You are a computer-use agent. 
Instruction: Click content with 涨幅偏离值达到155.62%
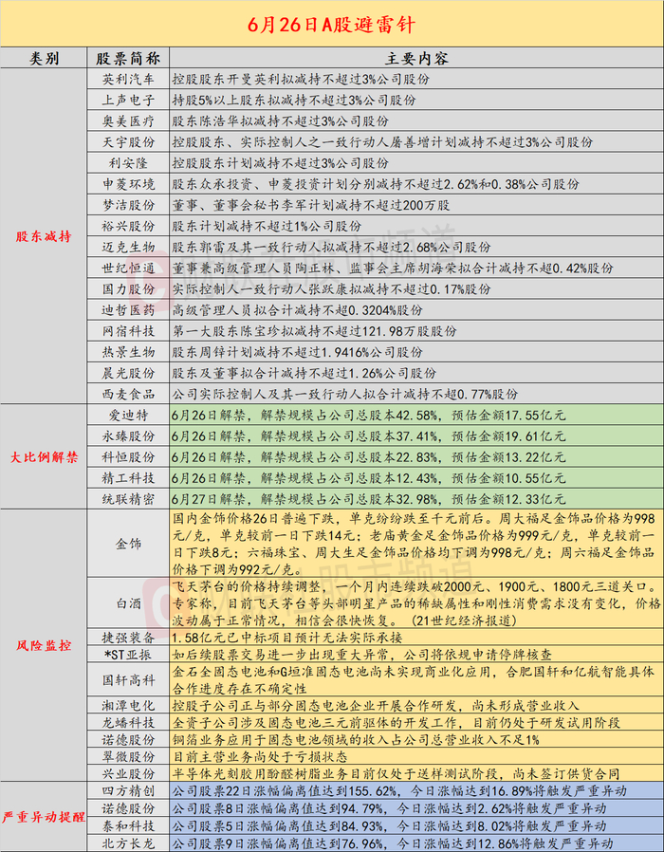coord(399,791)
